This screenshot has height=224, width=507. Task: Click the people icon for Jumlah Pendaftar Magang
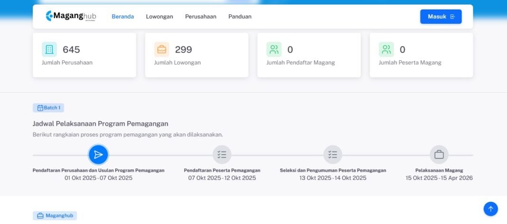coord(274,49)
